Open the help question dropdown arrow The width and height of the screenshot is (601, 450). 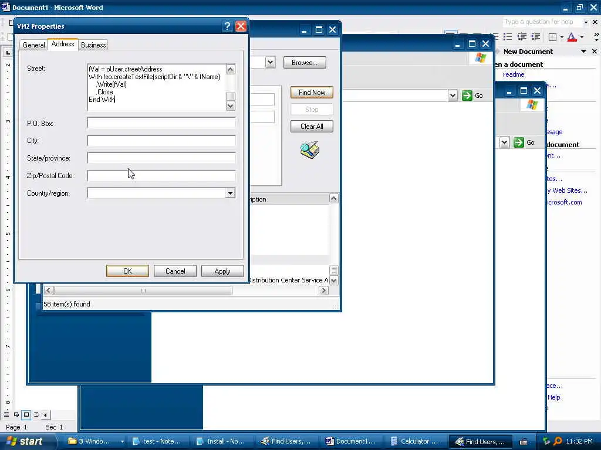pos(586,22)
